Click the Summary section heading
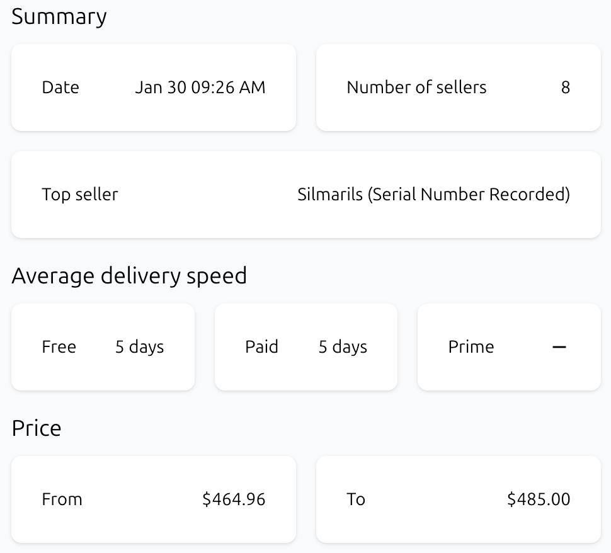 [59, 17]
